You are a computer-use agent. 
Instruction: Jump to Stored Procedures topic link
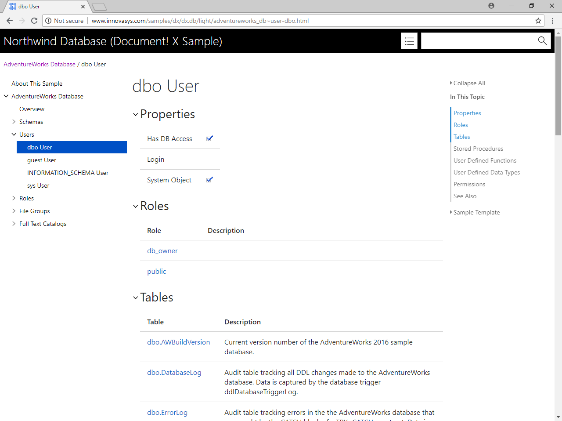[x=478, y=149]
